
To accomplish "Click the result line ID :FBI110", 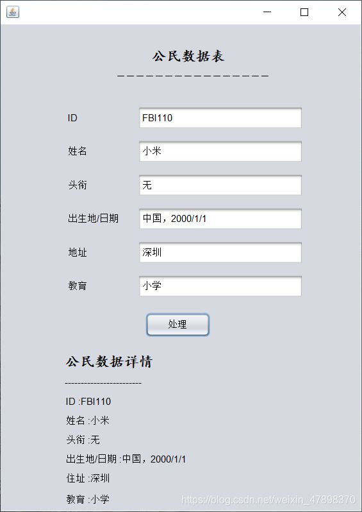I will (88, 401).
